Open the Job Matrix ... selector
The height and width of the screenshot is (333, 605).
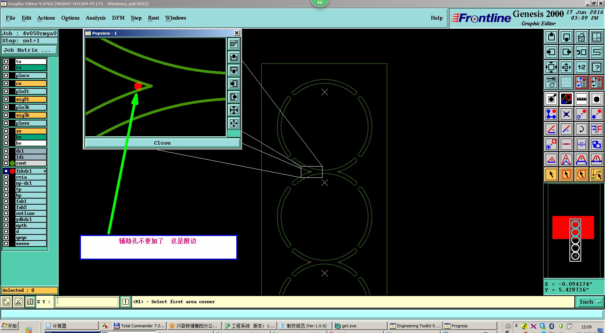click(x=29, y=50)
